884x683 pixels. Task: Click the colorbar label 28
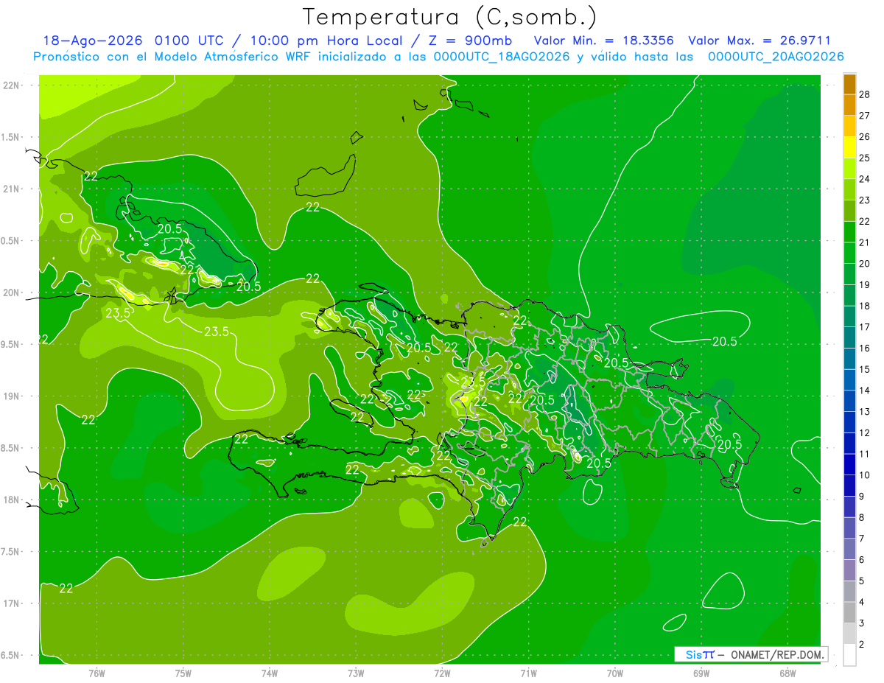[865, 94]
